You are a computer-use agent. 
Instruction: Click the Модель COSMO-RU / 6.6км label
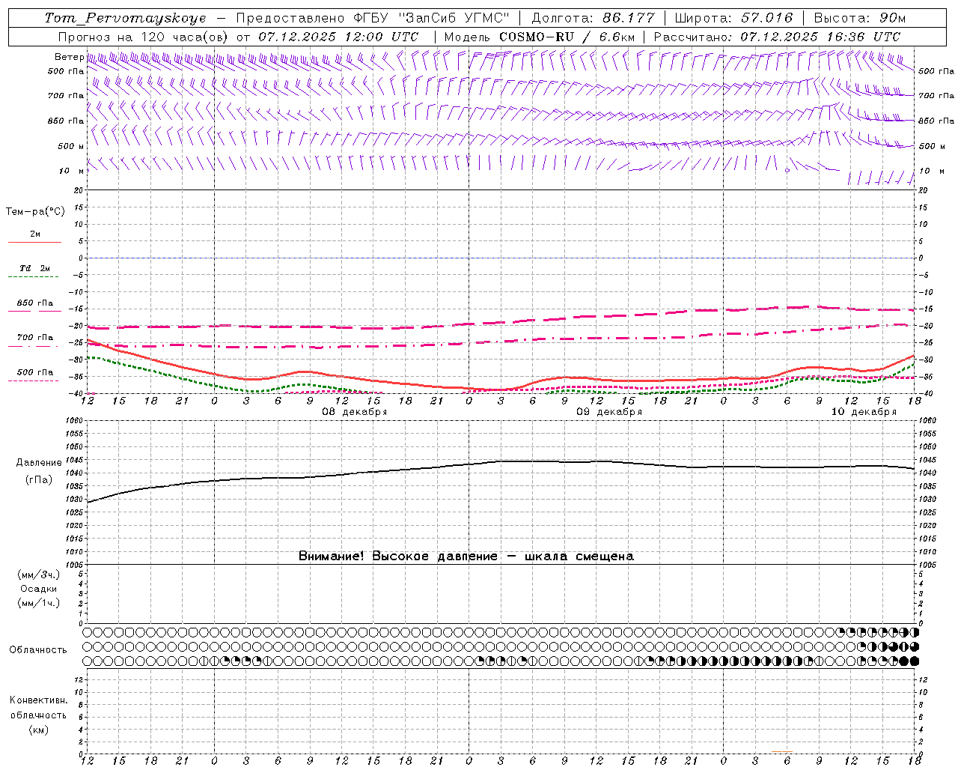pyautogui.click(x=540, y=37)
